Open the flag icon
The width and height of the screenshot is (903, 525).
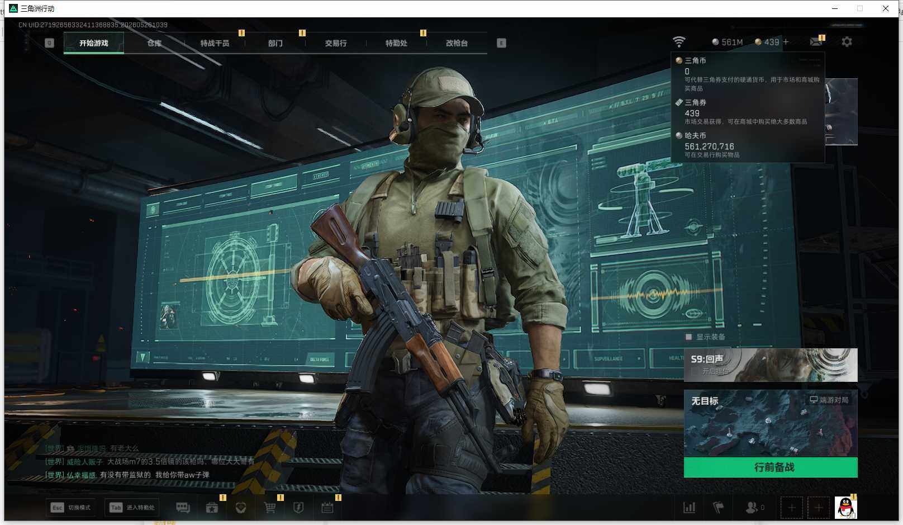719,508
